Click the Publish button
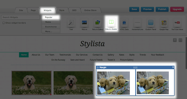 [162, 9]
